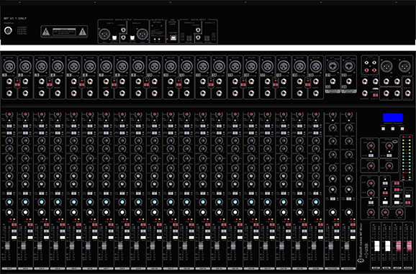Toggle phantom power switch for channels 9-10
The height and width of the screenshot is (274, 416).
click(x=146, y=85)
